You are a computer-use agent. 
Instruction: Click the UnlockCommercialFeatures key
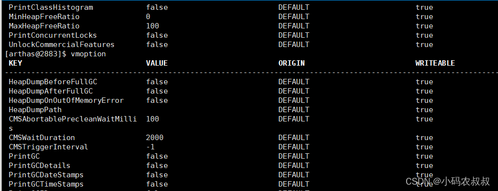point(61,45)
